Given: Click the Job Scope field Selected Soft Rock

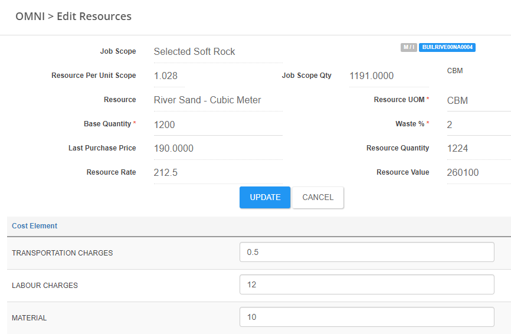Looking at the screenshot, I should pyautogui.click(x=217, y=52).
